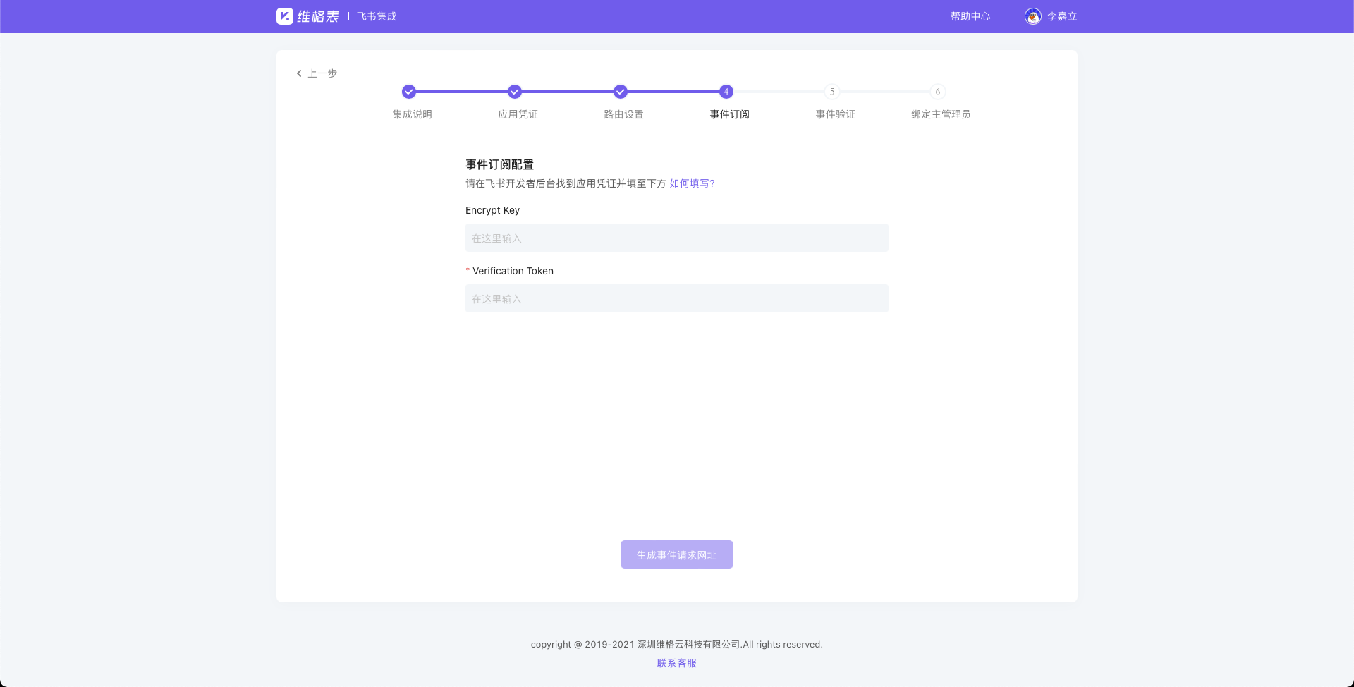Go back via 上一步 link
The width and height of the screenshot is (1354, 687).
click(322, 73)
